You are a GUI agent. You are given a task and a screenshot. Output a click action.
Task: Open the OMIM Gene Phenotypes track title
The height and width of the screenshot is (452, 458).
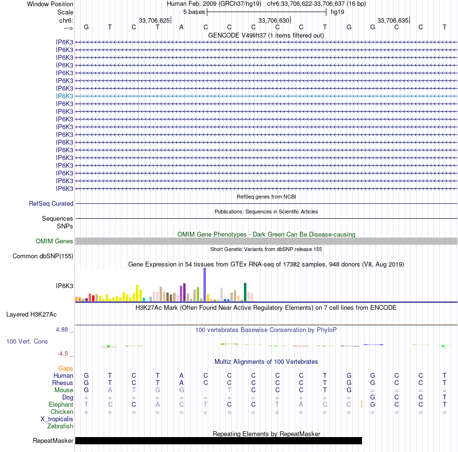click(x=267, y=234)
